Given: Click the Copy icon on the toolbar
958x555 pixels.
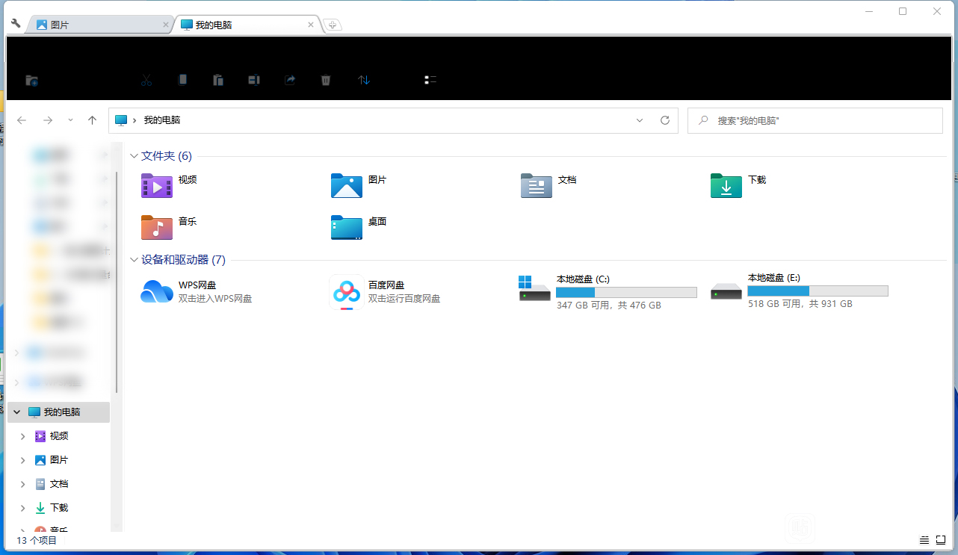Looking at the screenshot, I should coord(182,80).
